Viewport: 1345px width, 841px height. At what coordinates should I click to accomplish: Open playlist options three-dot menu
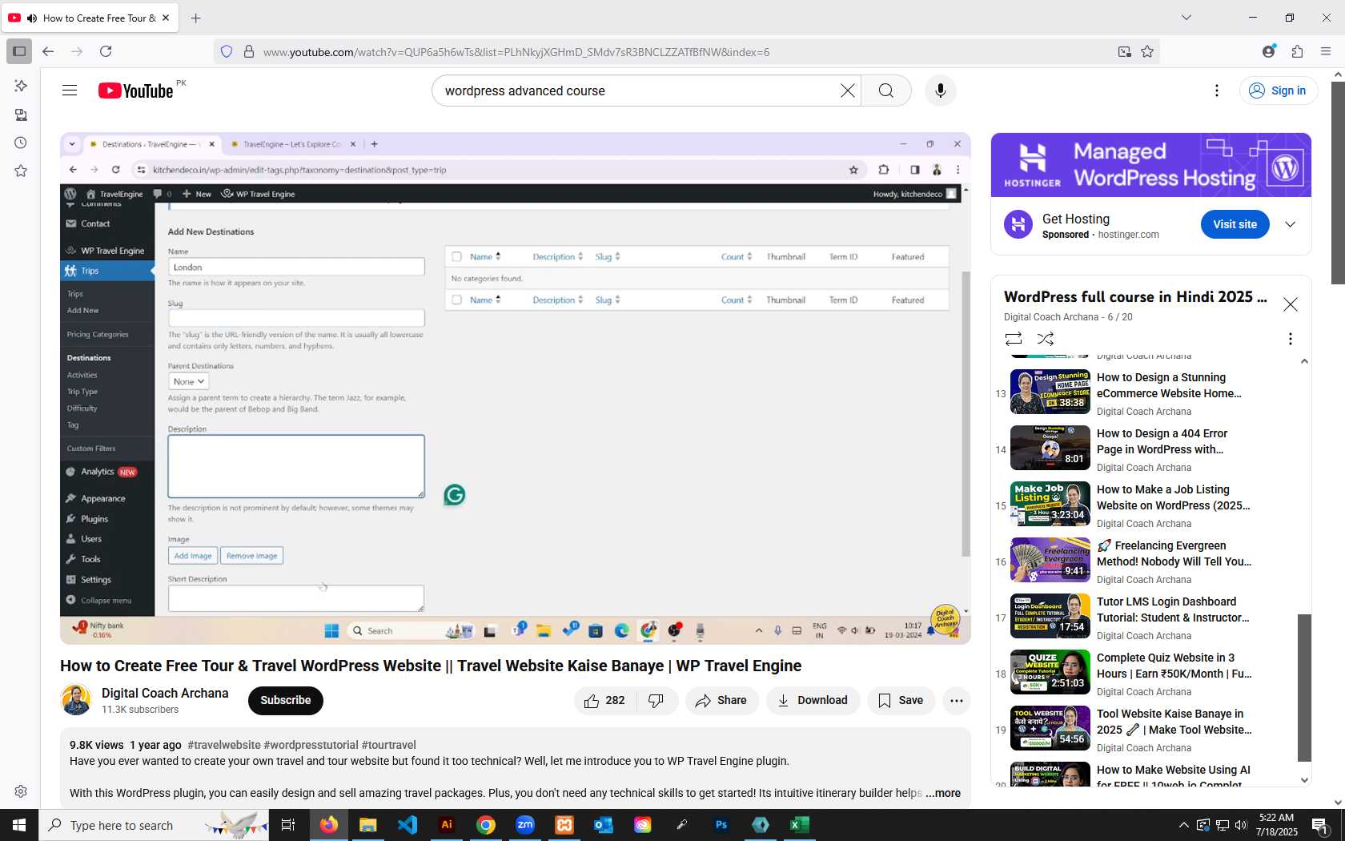1291,339
